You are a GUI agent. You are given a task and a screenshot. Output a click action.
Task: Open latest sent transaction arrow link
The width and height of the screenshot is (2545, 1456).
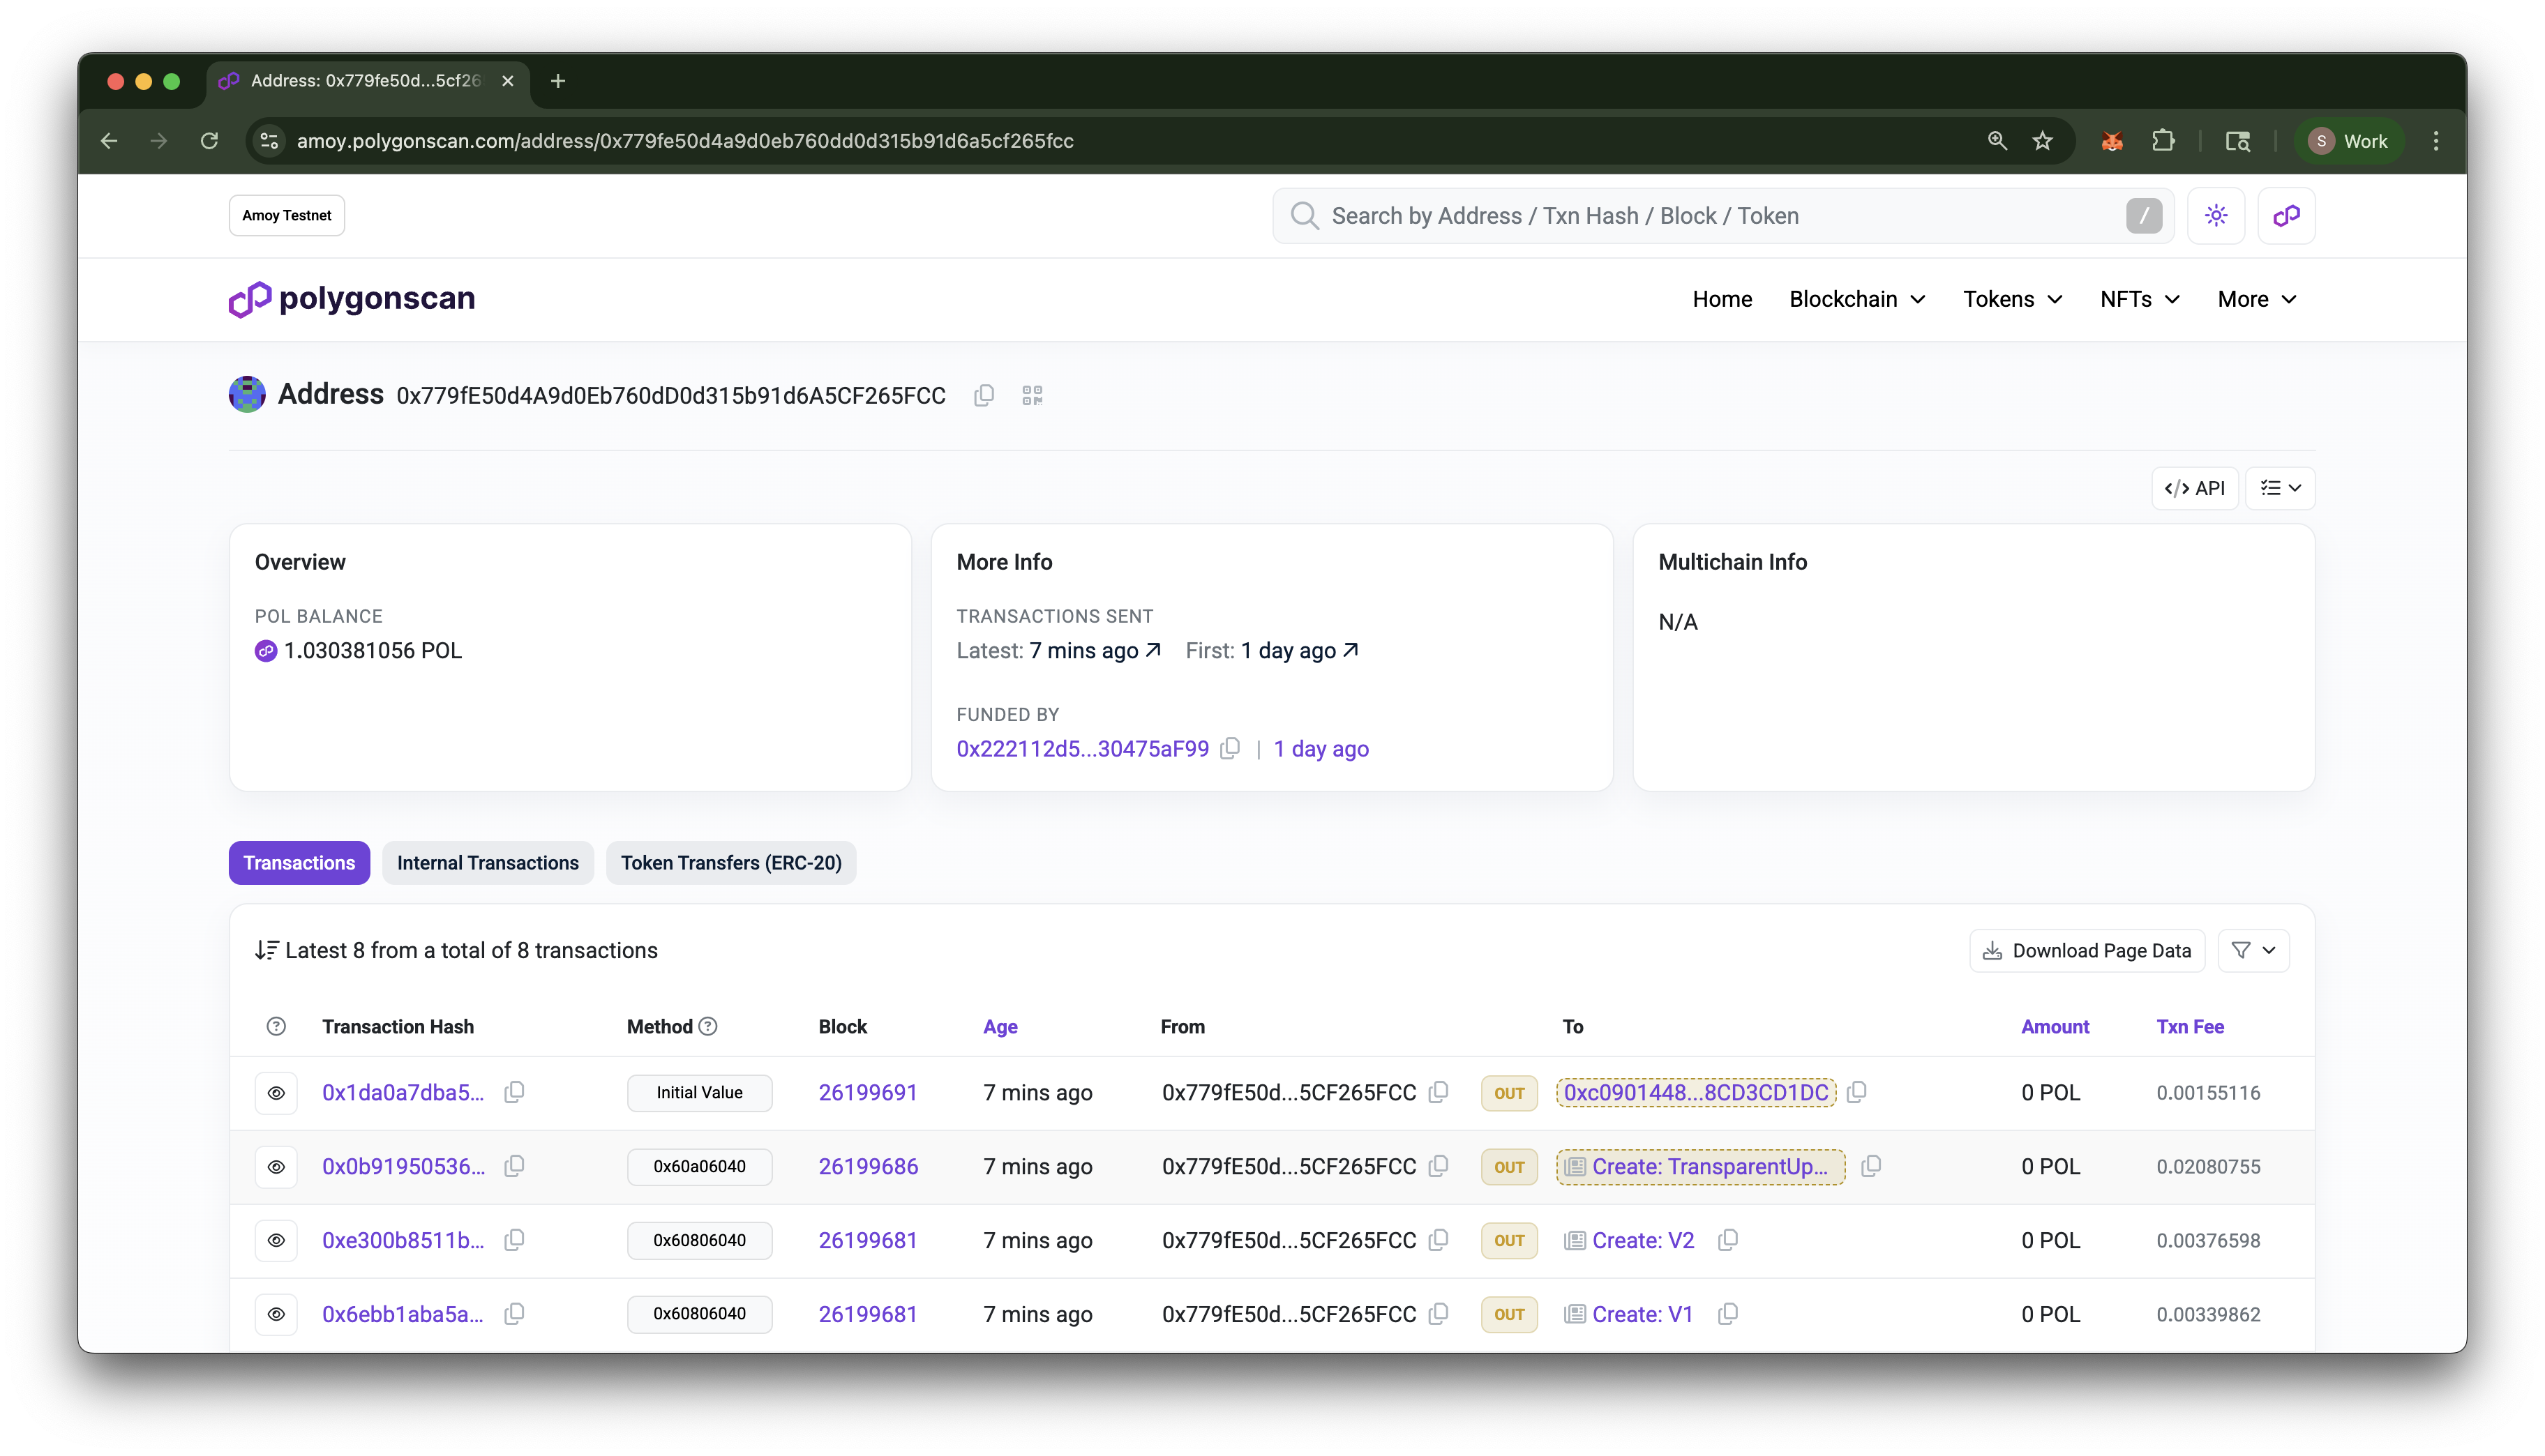[x=1153, y=650]
